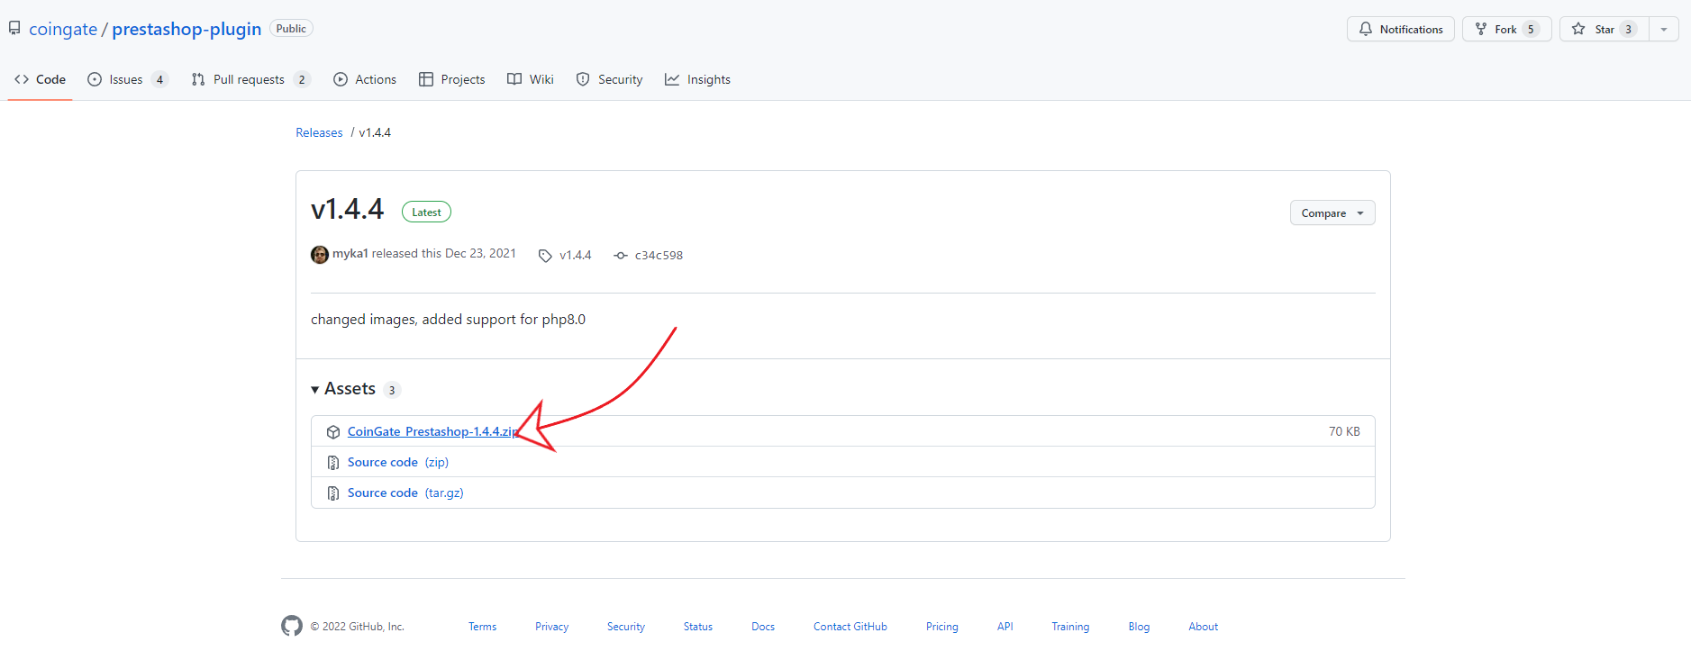Download Source code (zip)
This screenshot has width=1691, height=660.
click(398, 462)
